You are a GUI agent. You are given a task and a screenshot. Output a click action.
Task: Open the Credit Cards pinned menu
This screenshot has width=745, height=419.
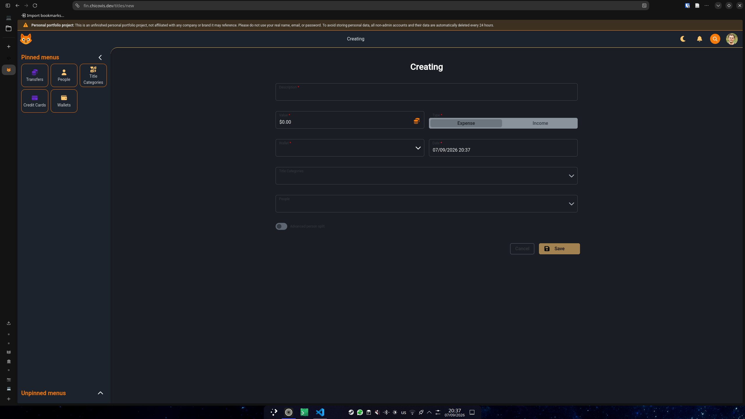[x=35, y=101]
